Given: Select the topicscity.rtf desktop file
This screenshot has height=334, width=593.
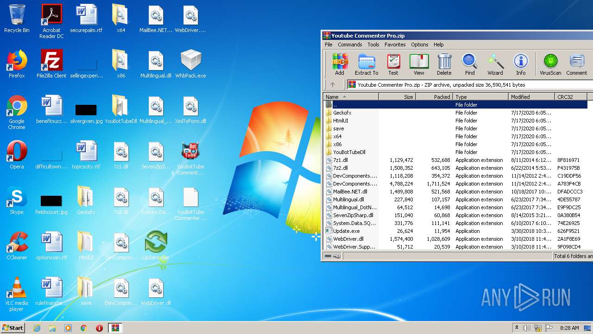Looking at the screenshot, I should [86, 155].
